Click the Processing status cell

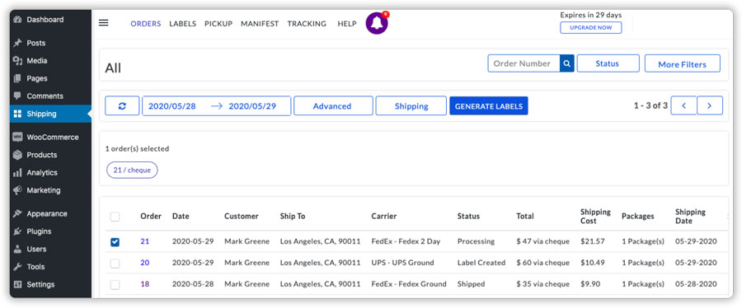tap(476, 241)
